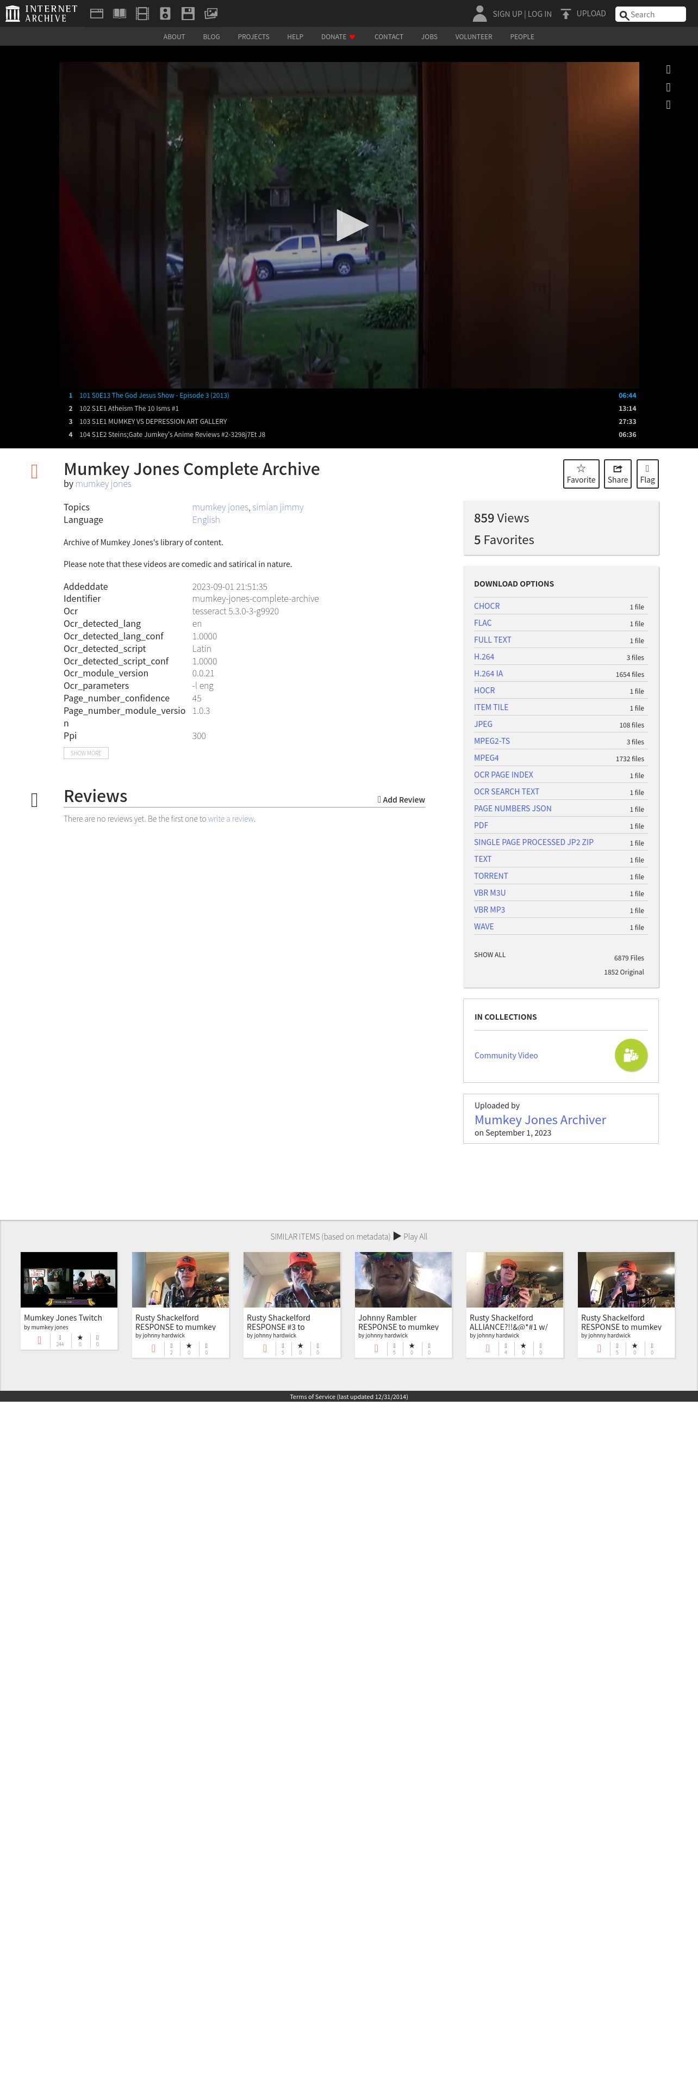Open the mumkey jones author link
The width and height of the screenshot is (698, 2096).
tap(103, 483)
